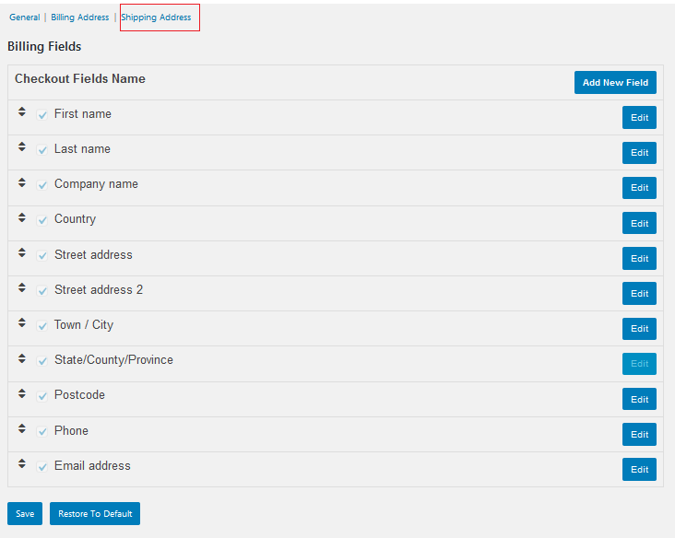Edit the Last name field
This screenshot has width=675, height=538.
pos(639,153)
